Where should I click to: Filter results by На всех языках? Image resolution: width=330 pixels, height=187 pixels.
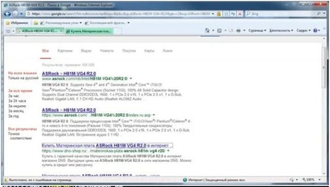pos(23,73)
